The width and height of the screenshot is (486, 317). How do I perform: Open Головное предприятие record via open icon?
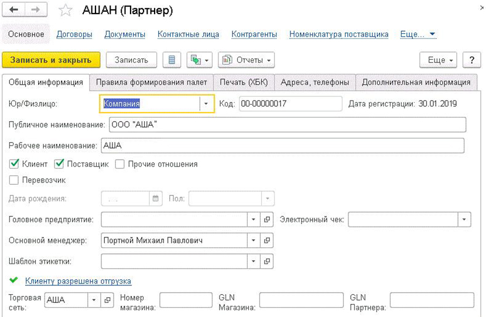tap(267, 219)
